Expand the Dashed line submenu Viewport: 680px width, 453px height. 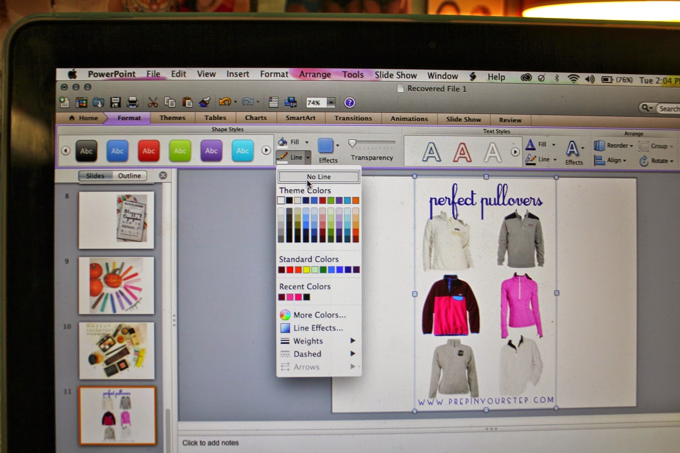[x=307, y=354]
